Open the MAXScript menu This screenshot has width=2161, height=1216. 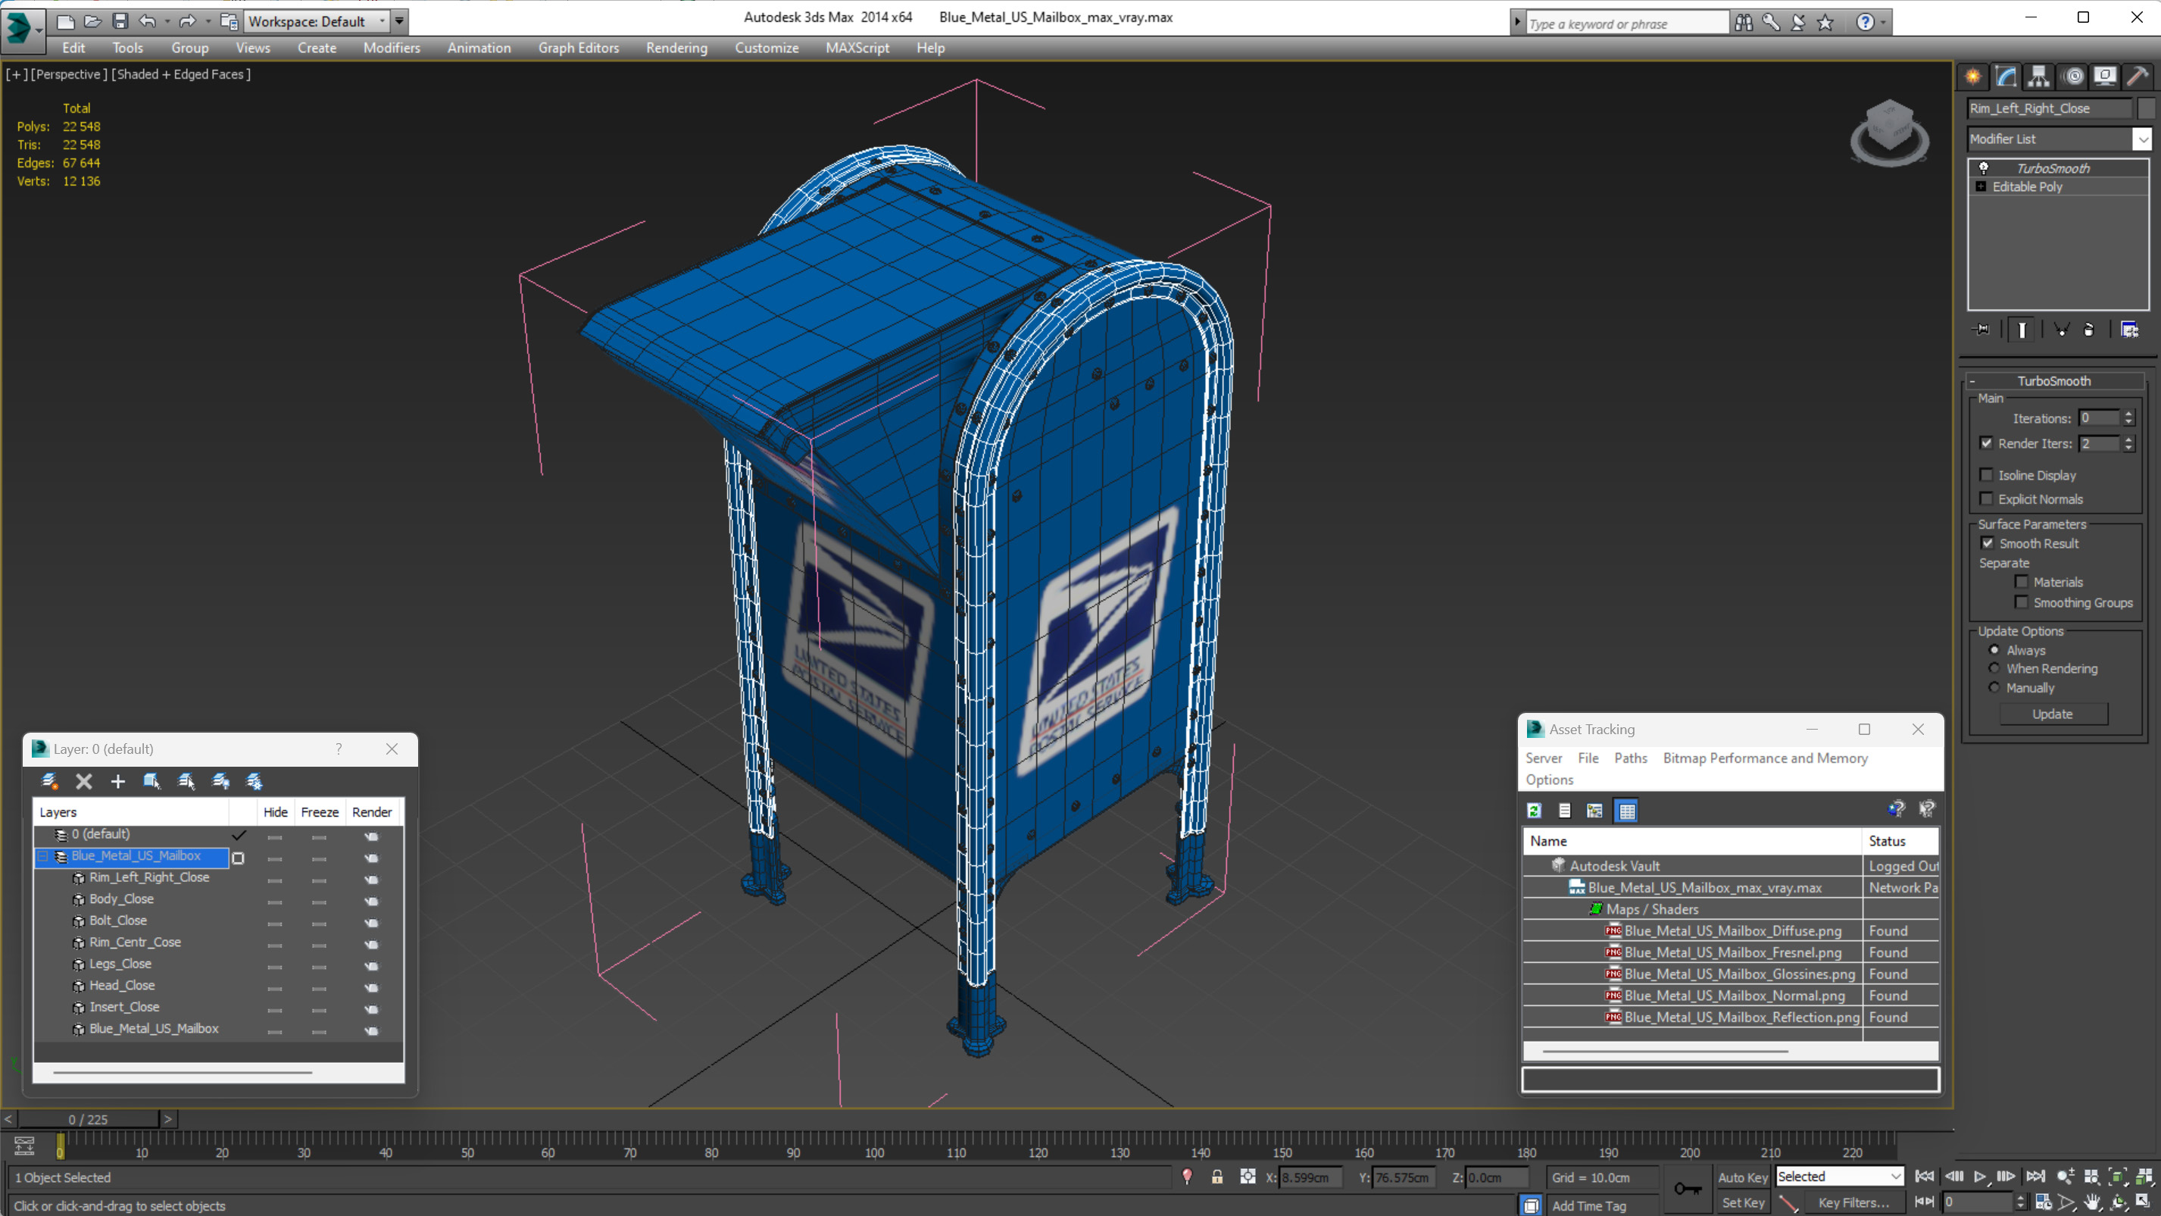click(x=857, y=48)
